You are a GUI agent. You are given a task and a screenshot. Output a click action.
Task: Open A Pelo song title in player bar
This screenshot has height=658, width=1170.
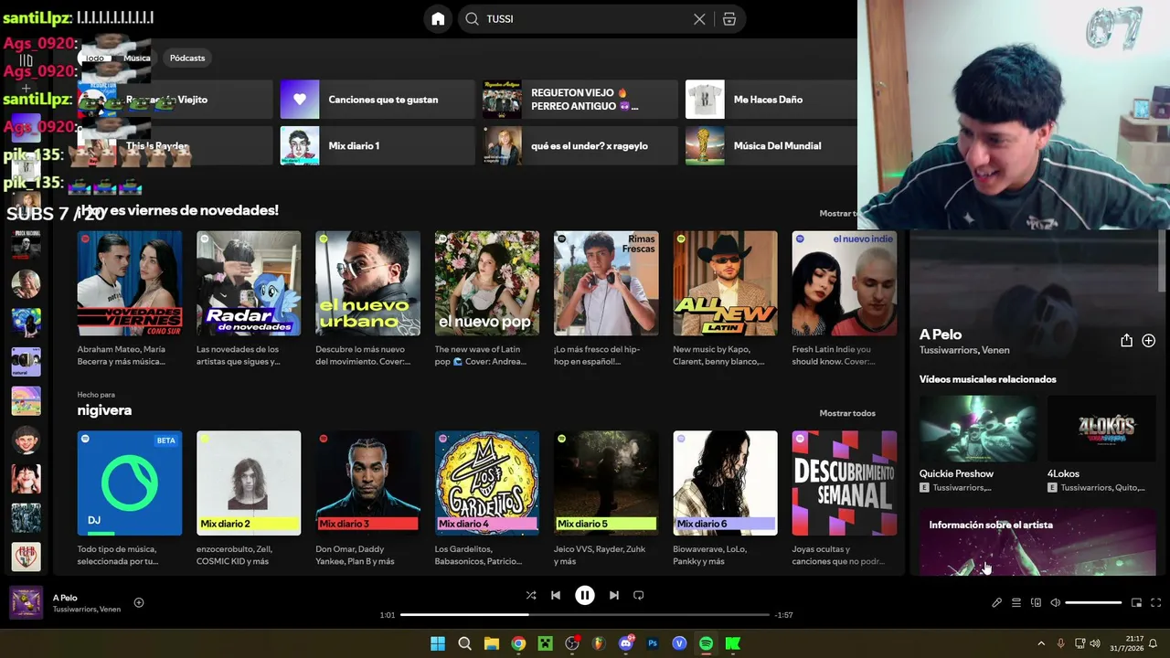coord(65,598)
